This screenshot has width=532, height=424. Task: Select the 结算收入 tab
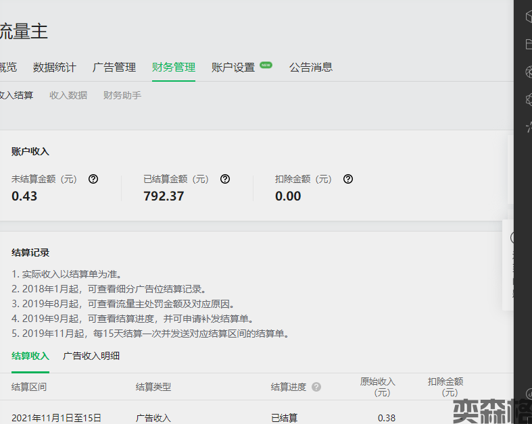click(x=30, y=356)
